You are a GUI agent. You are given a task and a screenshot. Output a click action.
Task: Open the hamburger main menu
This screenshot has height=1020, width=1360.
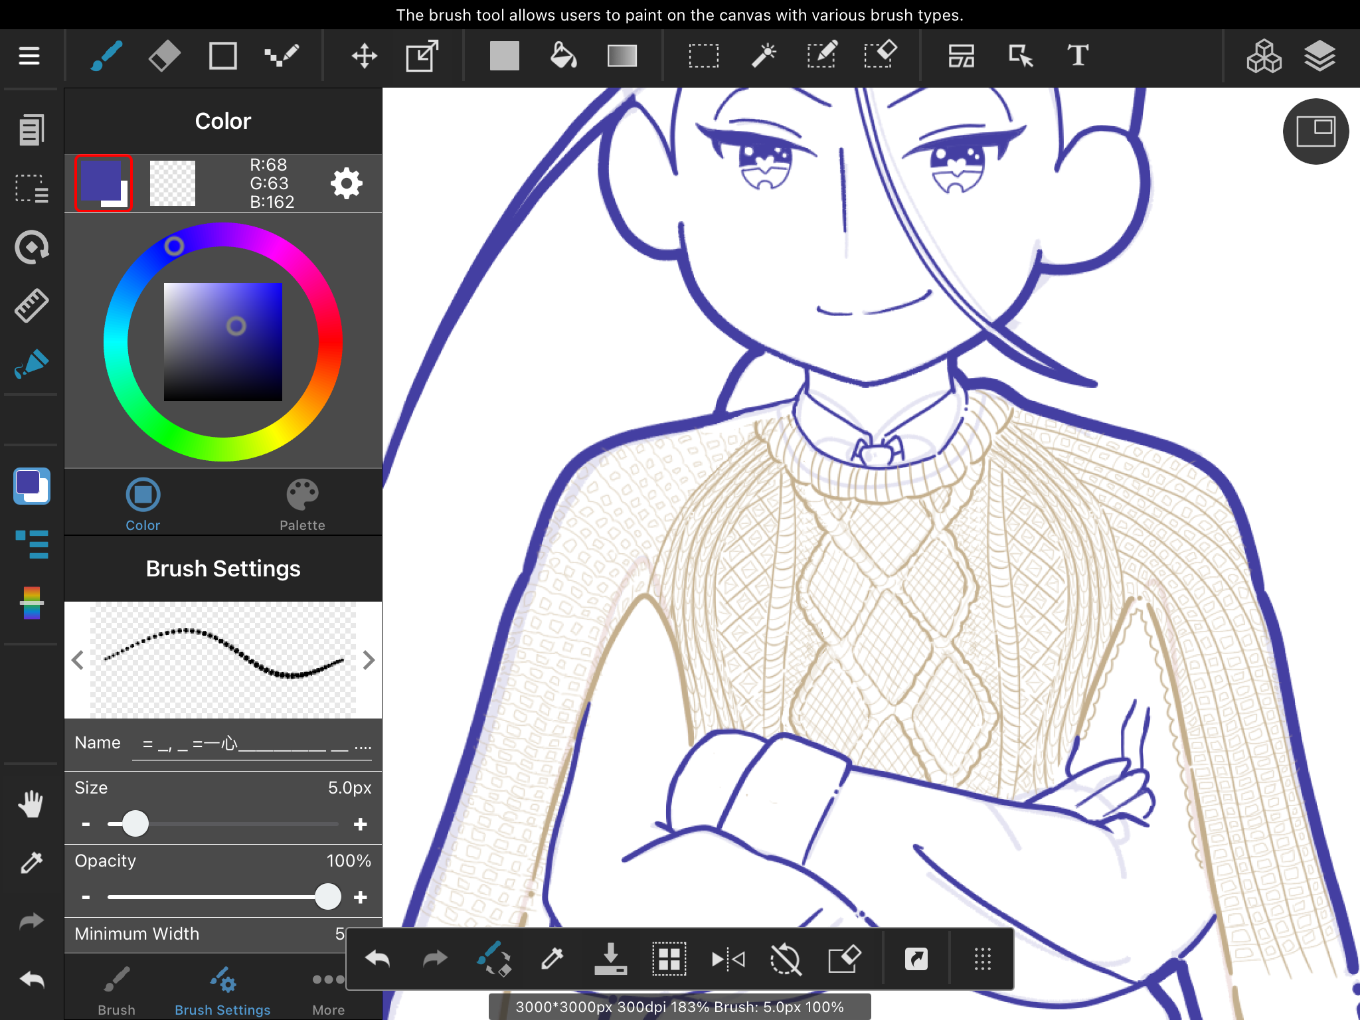[x=29, y=56]
